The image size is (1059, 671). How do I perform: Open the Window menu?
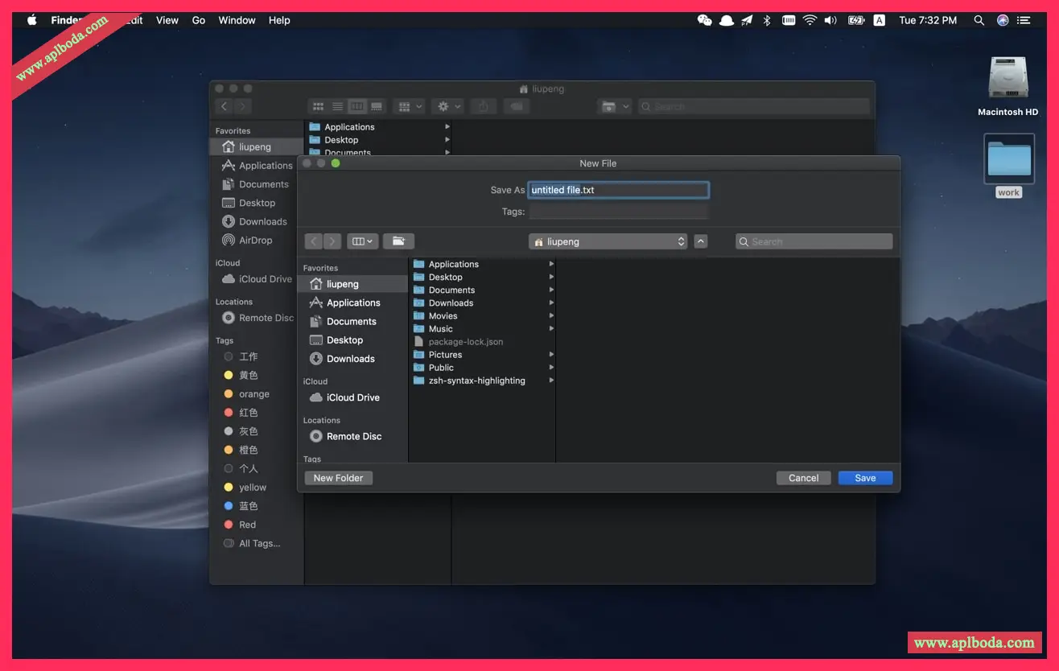[237, 20]
